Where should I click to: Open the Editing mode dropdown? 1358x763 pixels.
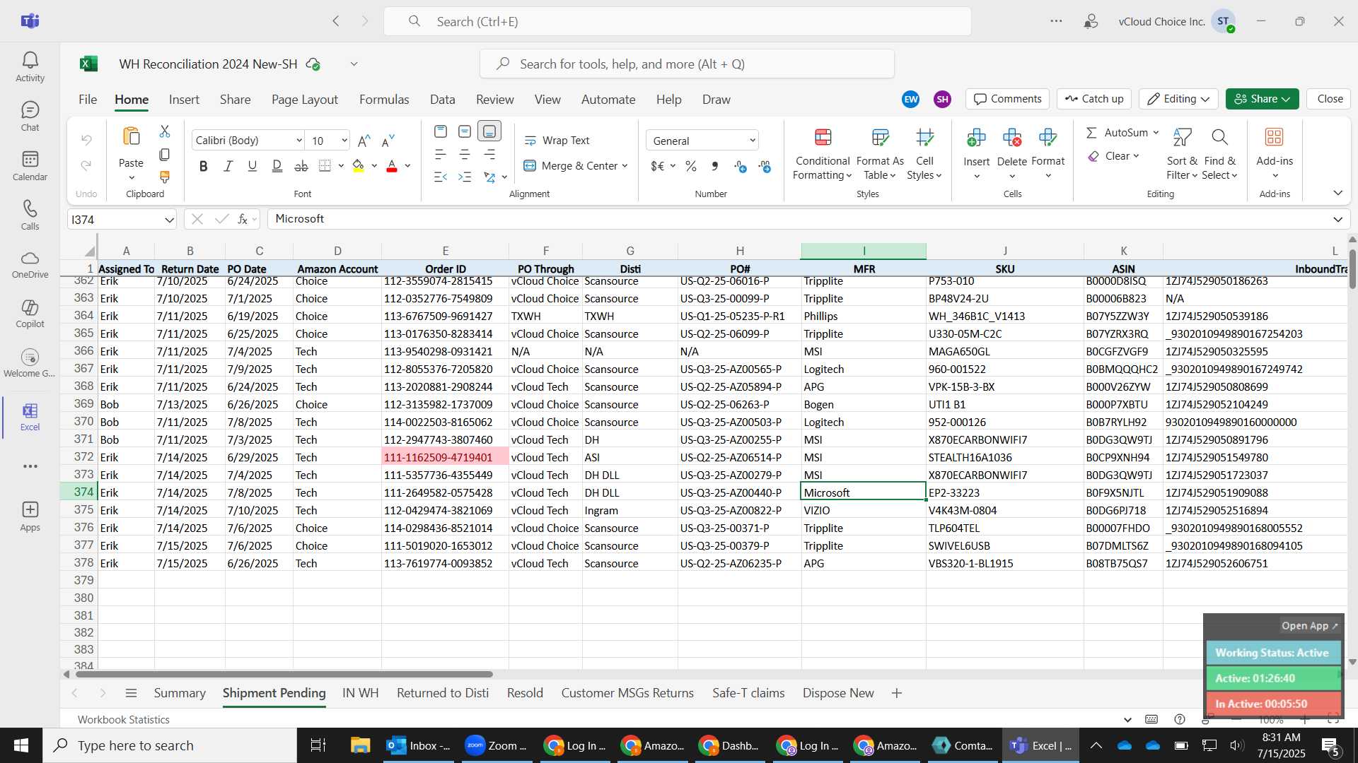pos(1178,99)
